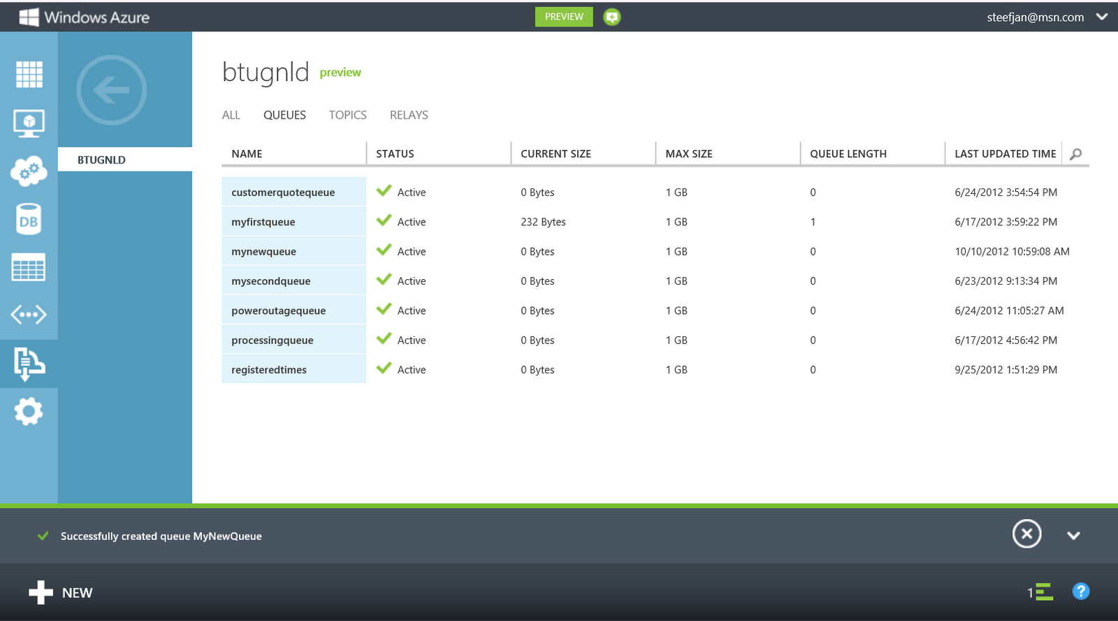Click 'Successfully created queue MyNewQueue' message
This screenshot has height=621, width=1118.
click(x=161, y=537)
